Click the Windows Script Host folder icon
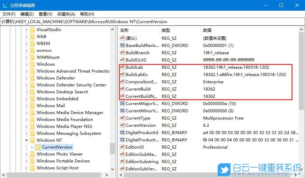The image size is (305, 178). point(32,168)
